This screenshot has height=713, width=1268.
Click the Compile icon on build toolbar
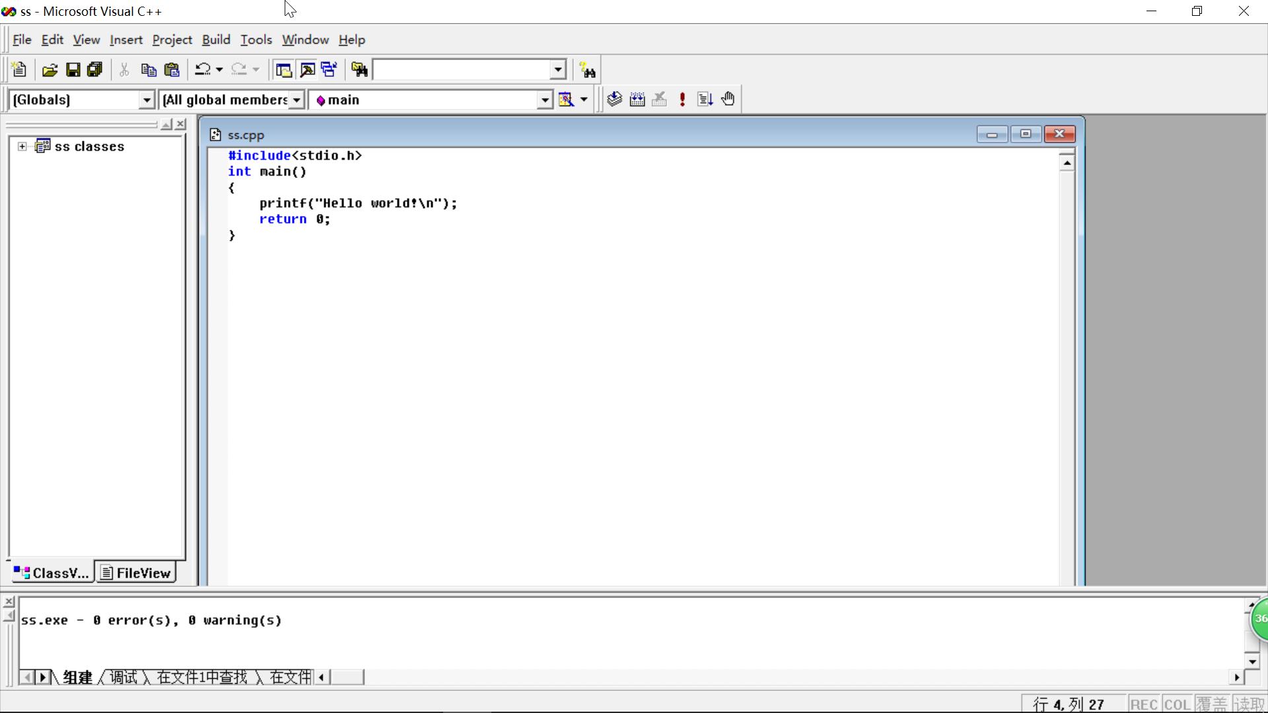(615, 100)
